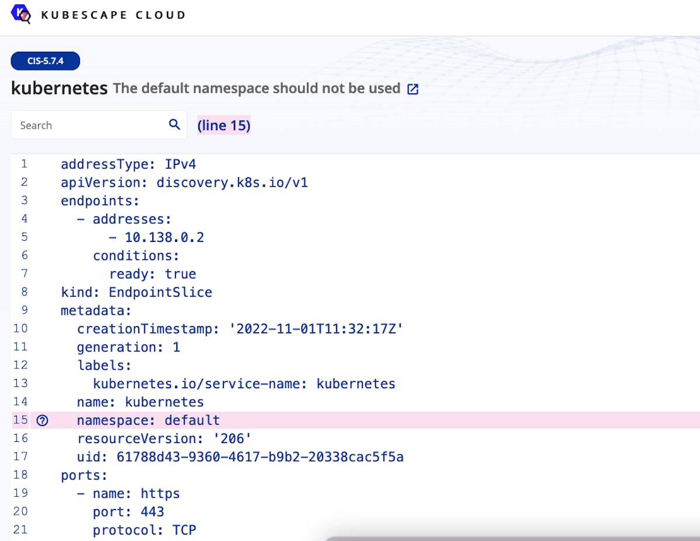The height and width of the screenshot is (541, 700).
Task: Click 'The default namespace should not be used' text
Action: pyautogui.click(x=257, y=89)
